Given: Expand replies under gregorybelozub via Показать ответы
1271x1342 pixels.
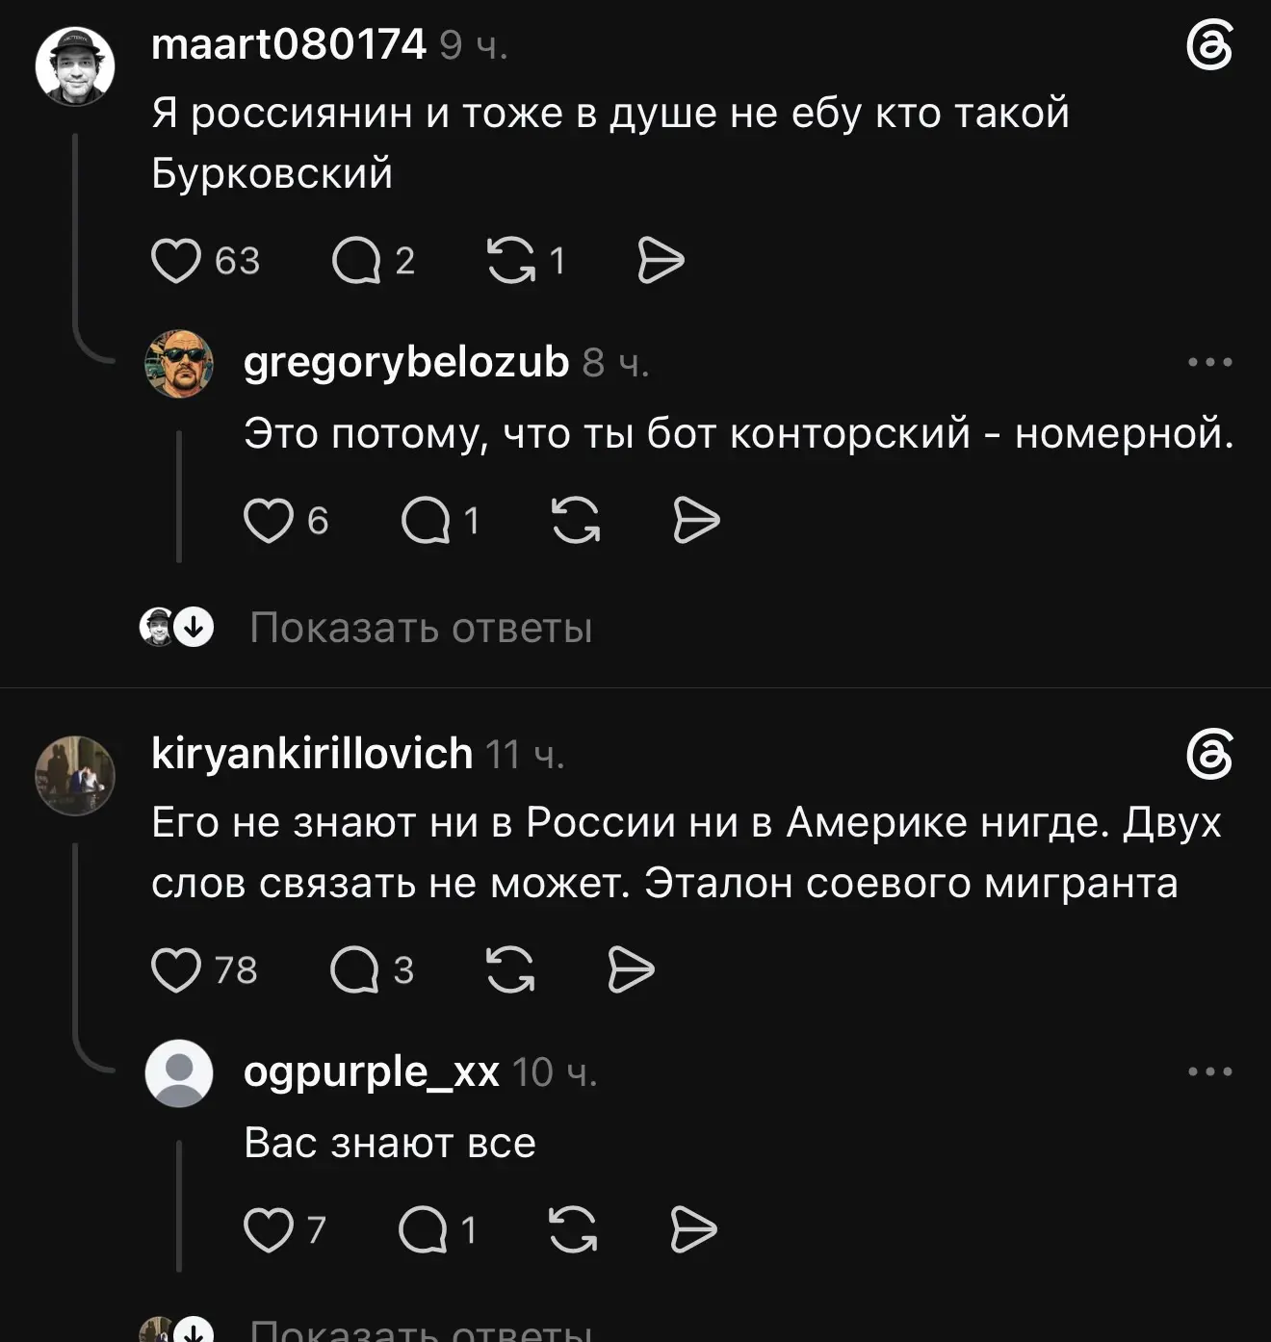Looking at the screenshot, I should [x=421, y=628].
